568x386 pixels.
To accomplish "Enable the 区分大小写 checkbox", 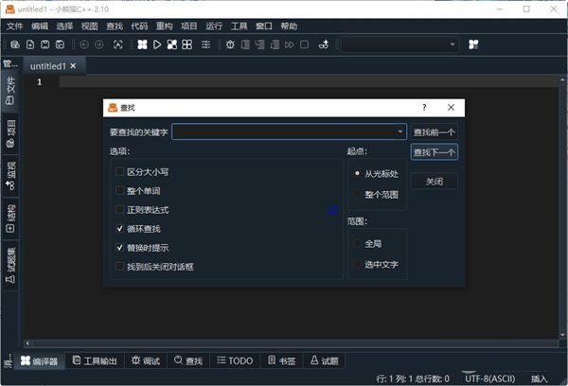I will click(119, 172).
